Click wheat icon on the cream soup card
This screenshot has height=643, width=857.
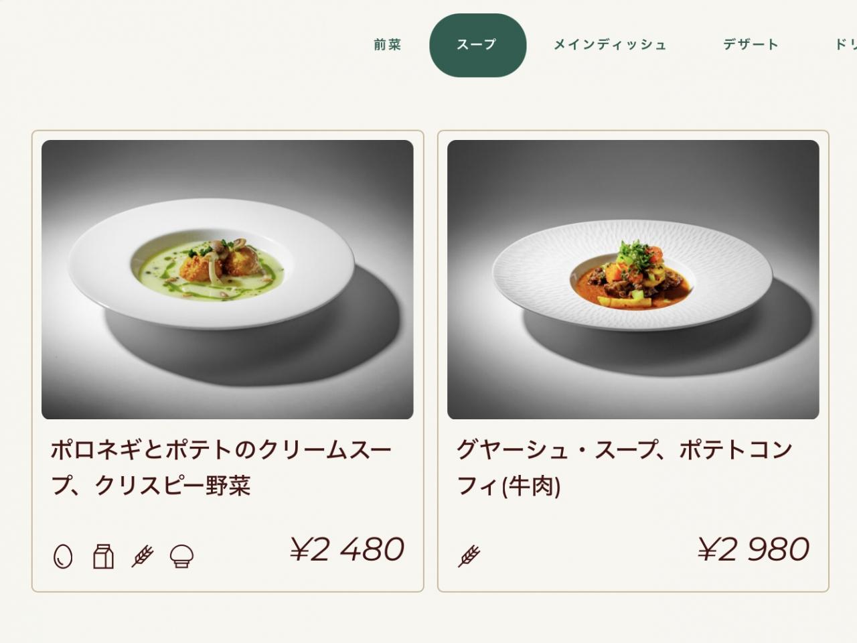tap(142, 556)
